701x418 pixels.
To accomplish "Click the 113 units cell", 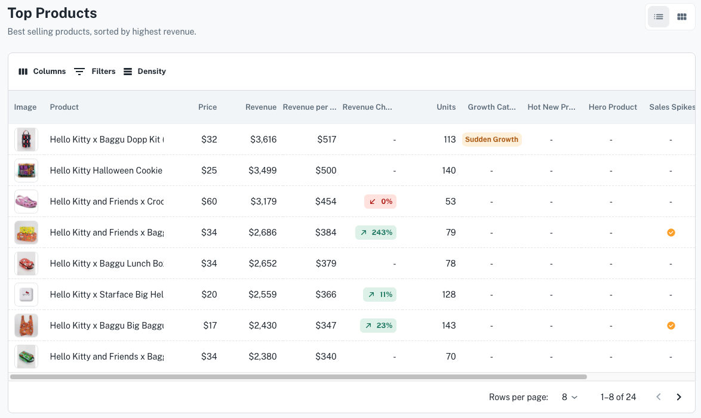I will pos(450,140).
